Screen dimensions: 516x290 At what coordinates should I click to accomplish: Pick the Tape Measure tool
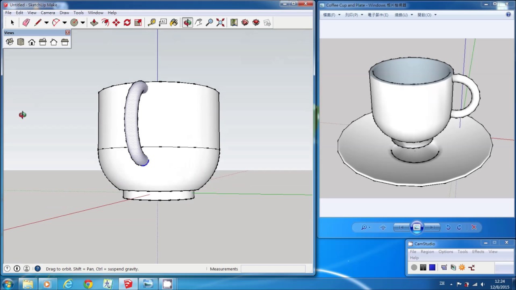[x=152, y=23]
